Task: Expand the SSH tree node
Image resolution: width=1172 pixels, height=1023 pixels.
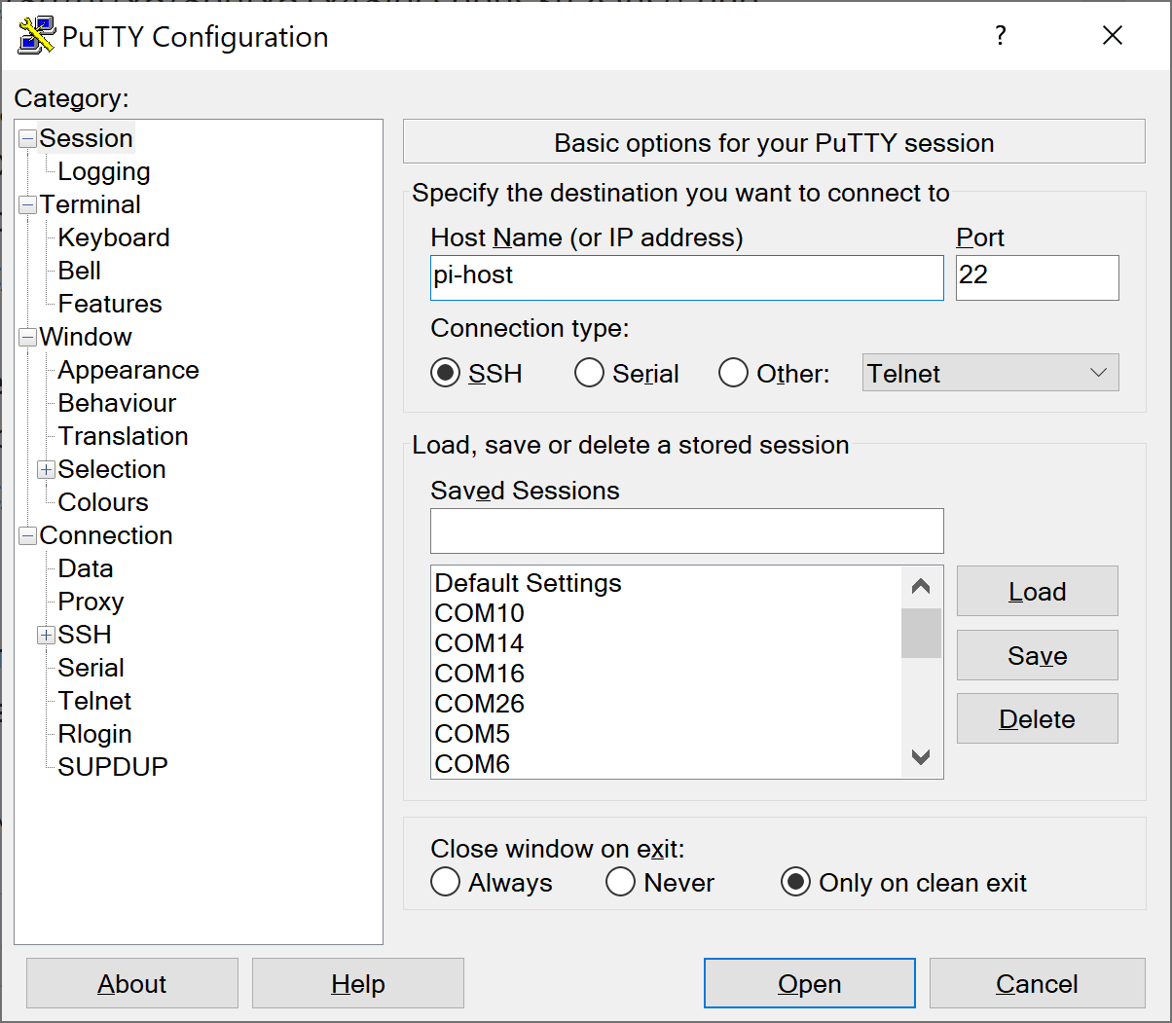Action: [46, 636]
